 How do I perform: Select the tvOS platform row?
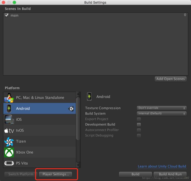(40, 130)
